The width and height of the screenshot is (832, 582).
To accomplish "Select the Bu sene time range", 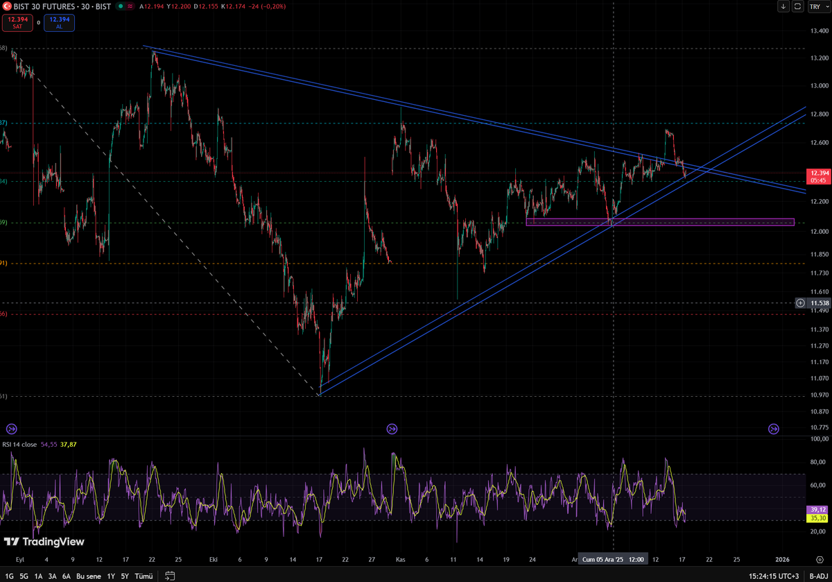I will pos(89,576).
